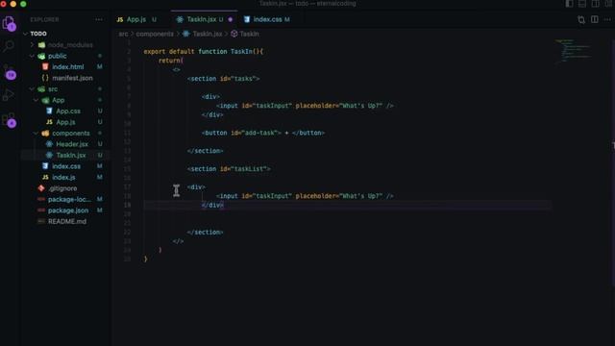Open package.json file
Image resolution: width=615 pixels, height=346 pixels.
click(68, 210)
